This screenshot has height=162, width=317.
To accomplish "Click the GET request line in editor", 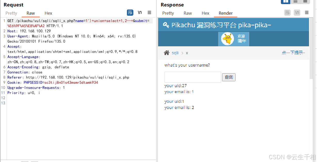I will point(78,23).
